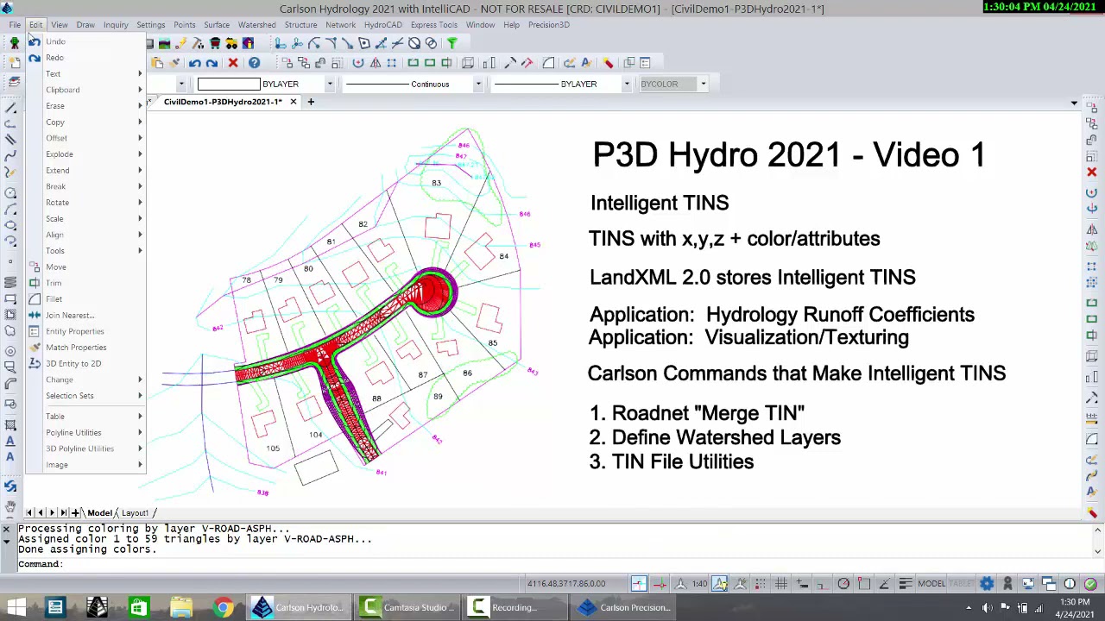Click the 1:40 annotation scale value
Screen dimensions: 1105x621
699,584
